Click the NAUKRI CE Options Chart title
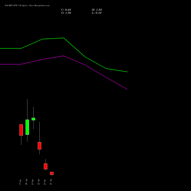The image size is (191, 191). [x=27, y=6]
